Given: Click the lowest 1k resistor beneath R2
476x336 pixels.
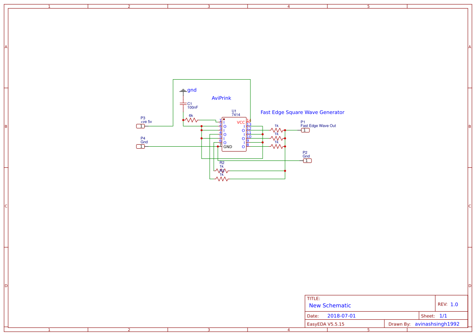Looking at the screenshot, I should 222,179.
